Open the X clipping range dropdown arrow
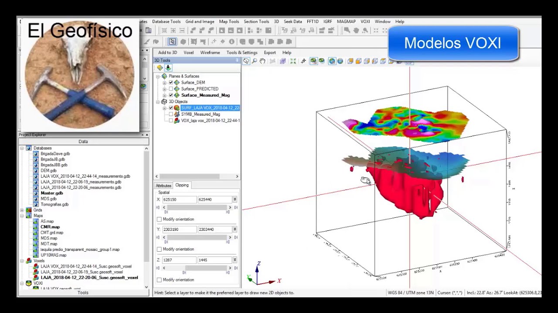 (235, 199)
